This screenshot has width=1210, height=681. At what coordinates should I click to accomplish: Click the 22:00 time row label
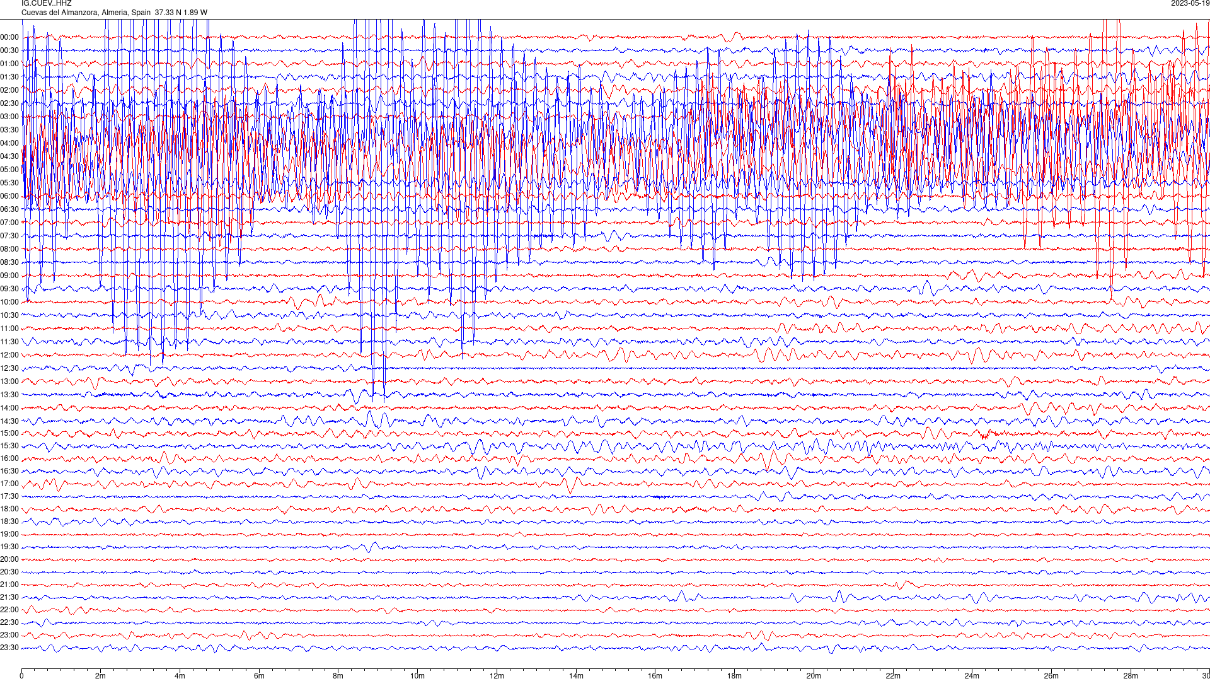click(x=9, y=610)
